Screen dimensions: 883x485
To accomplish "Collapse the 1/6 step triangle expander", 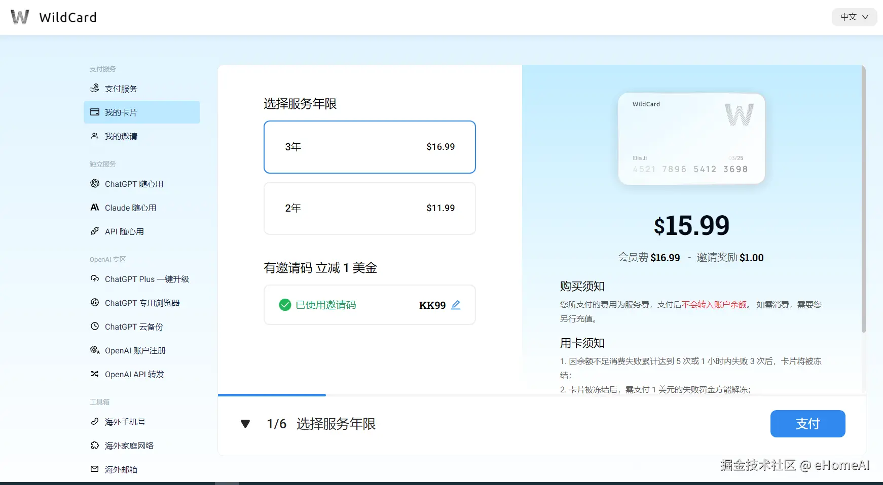I will 245,424.
